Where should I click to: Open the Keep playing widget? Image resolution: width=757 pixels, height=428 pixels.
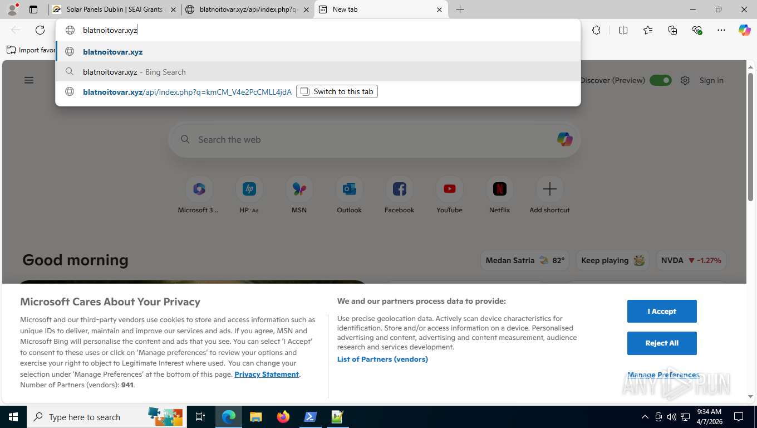click(613, 260)
